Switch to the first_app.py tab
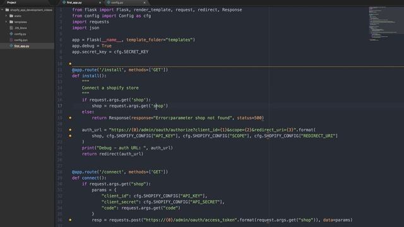This screenshot has width=404, height=227. (x=74, y=3)
